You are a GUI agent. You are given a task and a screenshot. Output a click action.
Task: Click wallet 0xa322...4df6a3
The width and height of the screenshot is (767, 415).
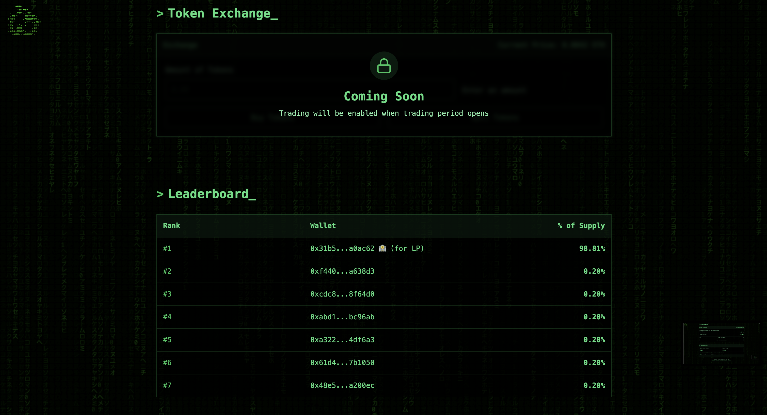pos(342,340)
